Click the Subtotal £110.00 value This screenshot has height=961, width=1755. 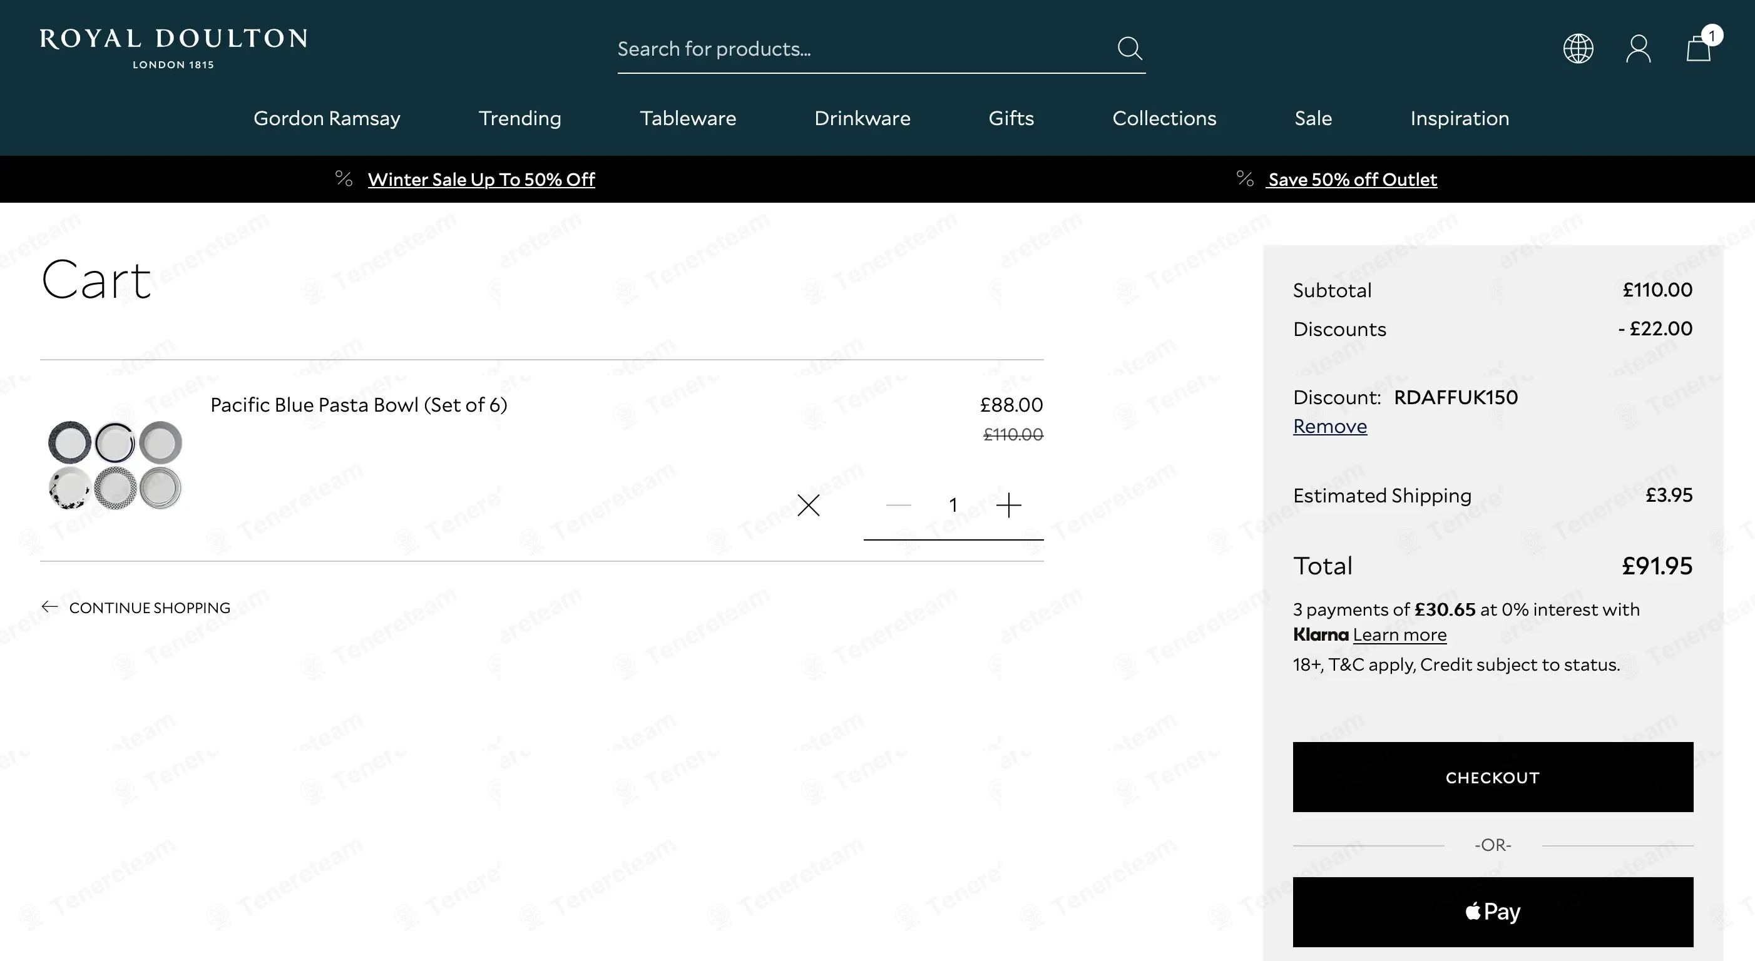click(x=1657, y=290)
